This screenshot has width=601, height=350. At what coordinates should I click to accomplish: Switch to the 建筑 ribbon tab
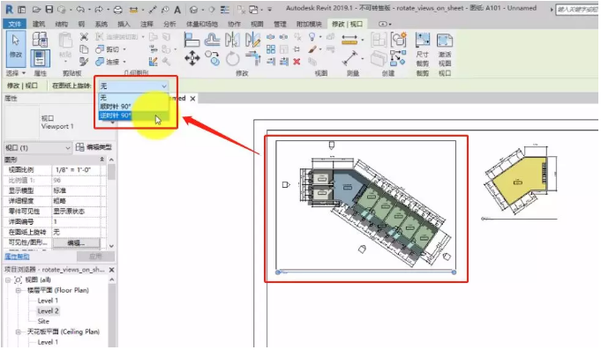[38, 24]
